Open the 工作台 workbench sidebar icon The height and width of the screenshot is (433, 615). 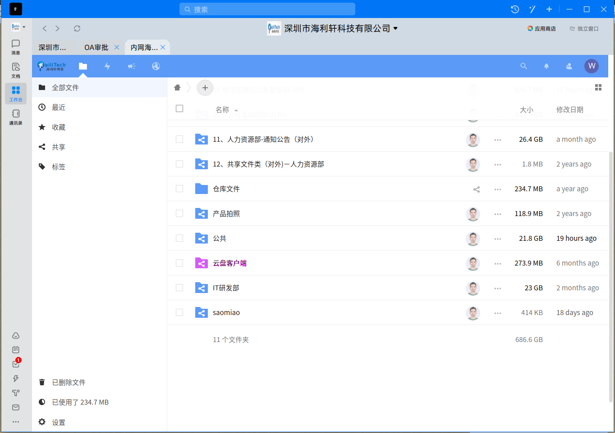(x=16, y=93)
